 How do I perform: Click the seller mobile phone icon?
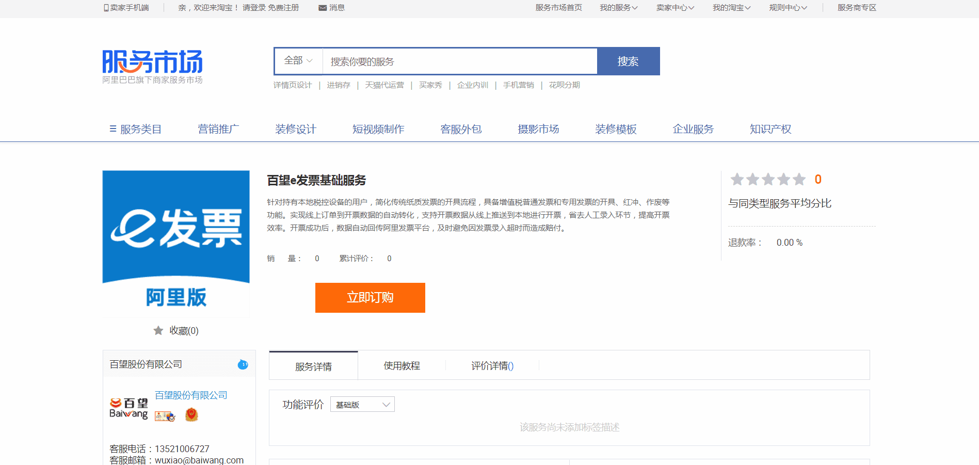[x=106, y=8]
